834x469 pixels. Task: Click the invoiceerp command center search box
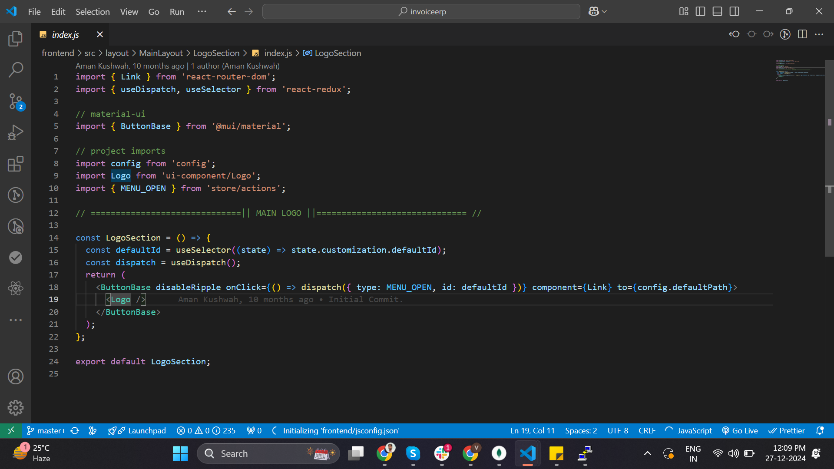[x=421, y=12]
